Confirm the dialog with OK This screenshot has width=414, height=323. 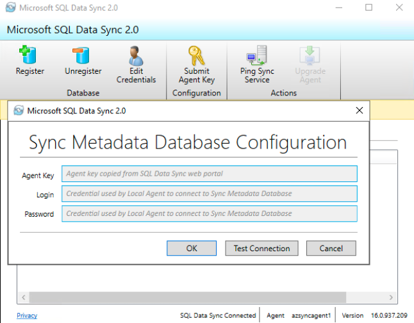pos(192,248)
